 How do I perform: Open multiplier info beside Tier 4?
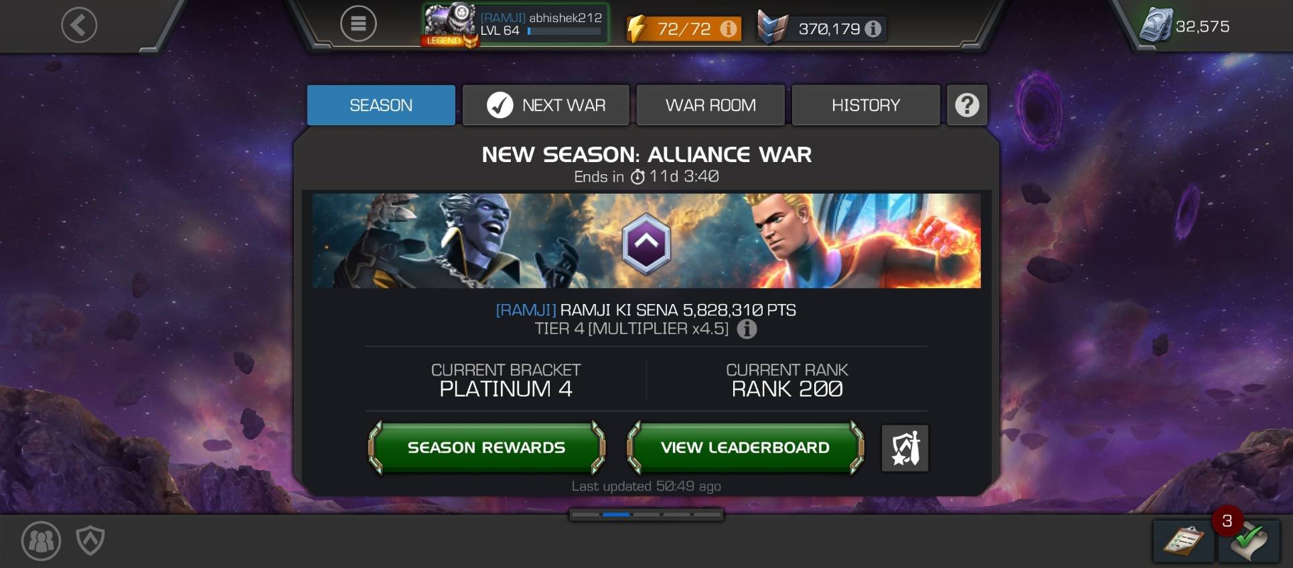pyautogui.click(x=747, y=329)
